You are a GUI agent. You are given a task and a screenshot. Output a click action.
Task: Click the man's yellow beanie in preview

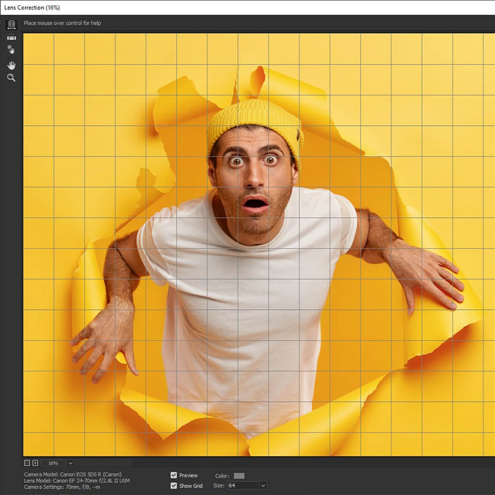pos(254,118)
